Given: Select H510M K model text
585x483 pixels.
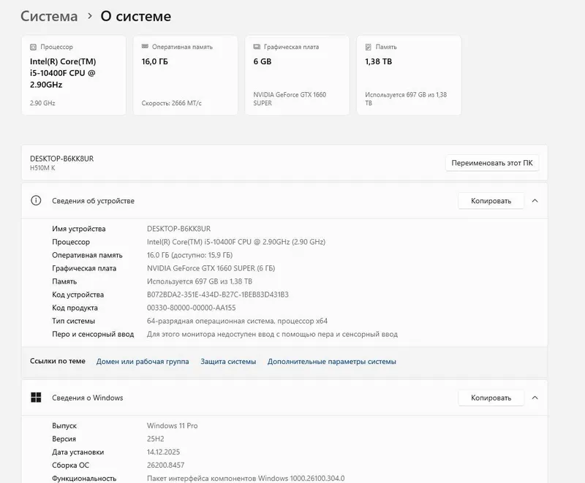Looking at the screenshot, I should click(x=42, y=168).
